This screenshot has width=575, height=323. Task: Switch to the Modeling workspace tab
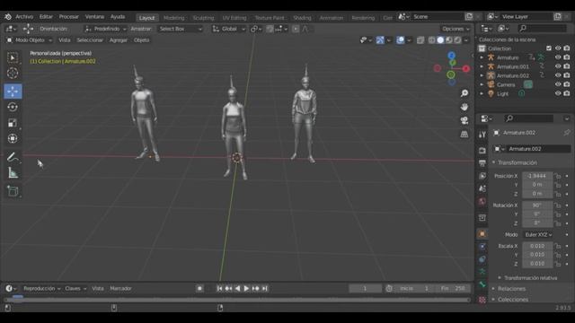(x=173, y=18)
